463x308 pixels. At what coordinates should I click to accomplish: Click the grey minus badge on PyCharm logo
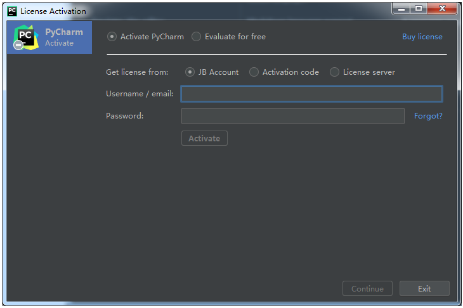coord(19,46)
